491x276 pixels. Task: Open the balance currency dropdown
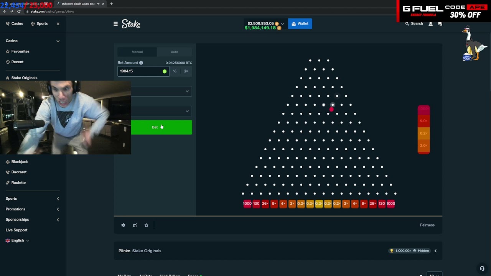click(283, 24)
